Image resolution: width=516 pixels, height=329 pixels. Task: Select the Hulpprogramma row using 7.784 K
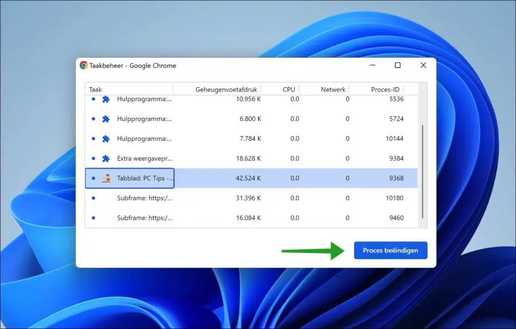252,138
